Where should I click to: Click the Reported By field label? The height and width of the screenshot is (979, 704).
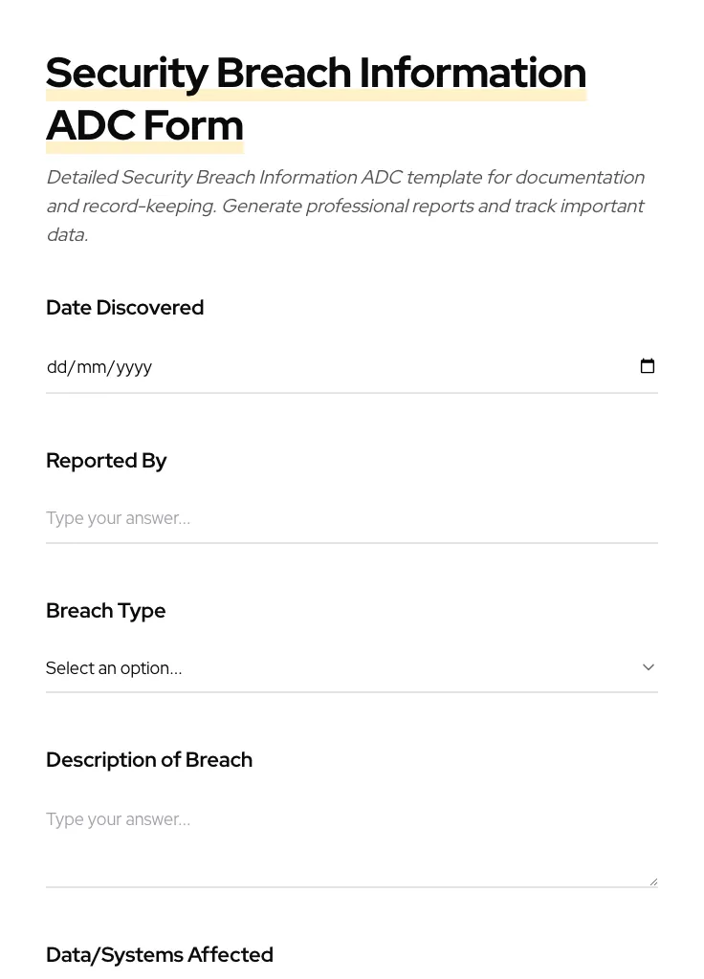(106, 460)
